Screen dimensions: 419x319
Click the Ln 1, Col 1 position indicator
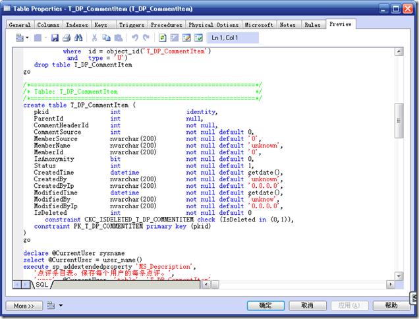[x=233, y=38]
